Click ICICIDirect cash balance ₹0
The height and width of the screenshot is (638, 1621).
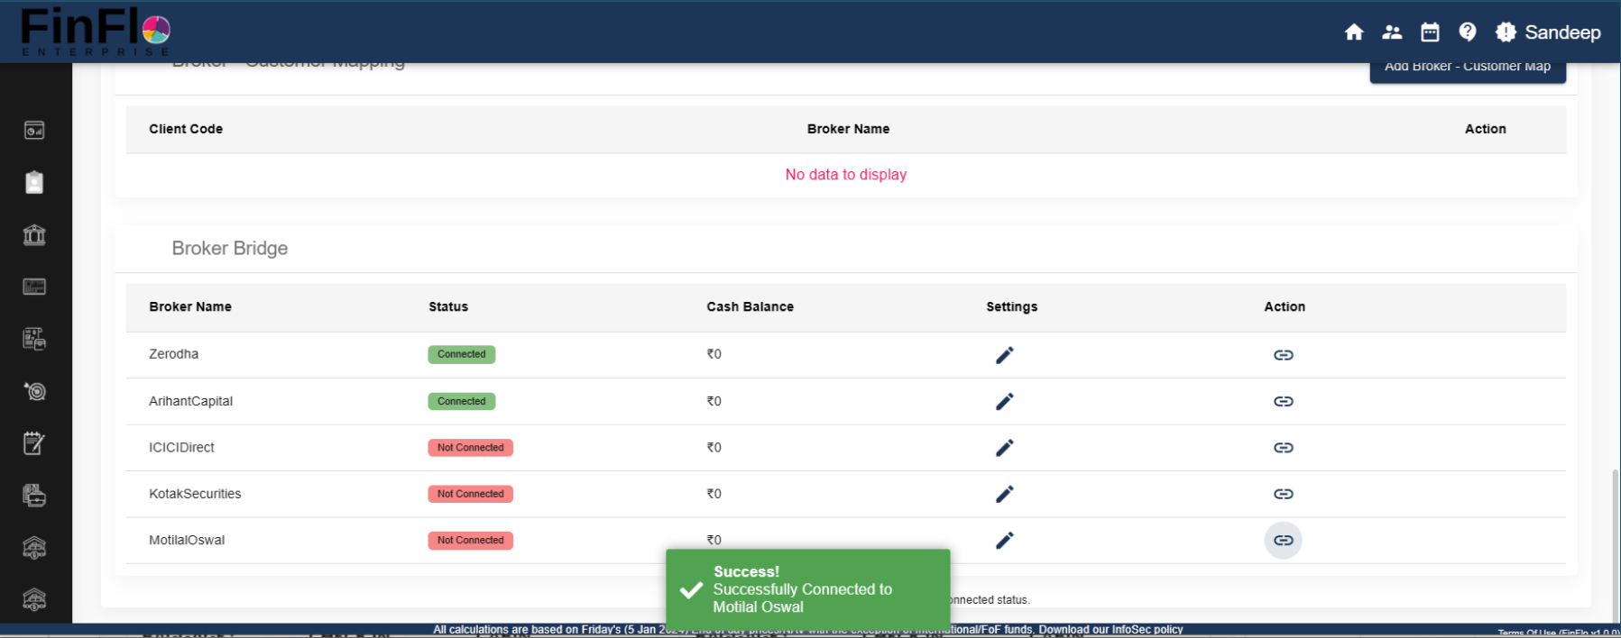[x=714, y=448]
